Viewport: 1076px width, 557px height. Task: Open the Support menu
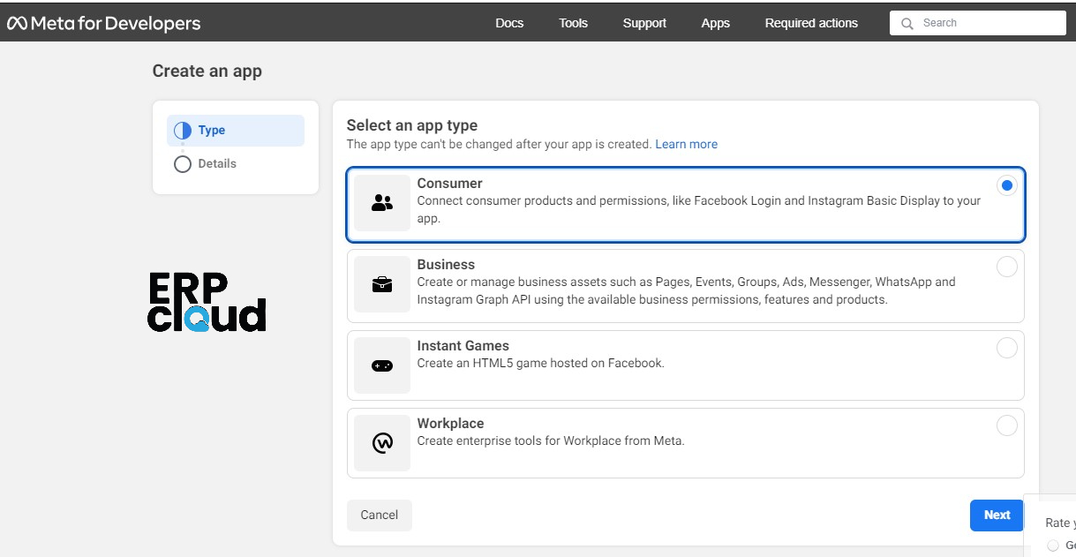[x=644, y=23]
